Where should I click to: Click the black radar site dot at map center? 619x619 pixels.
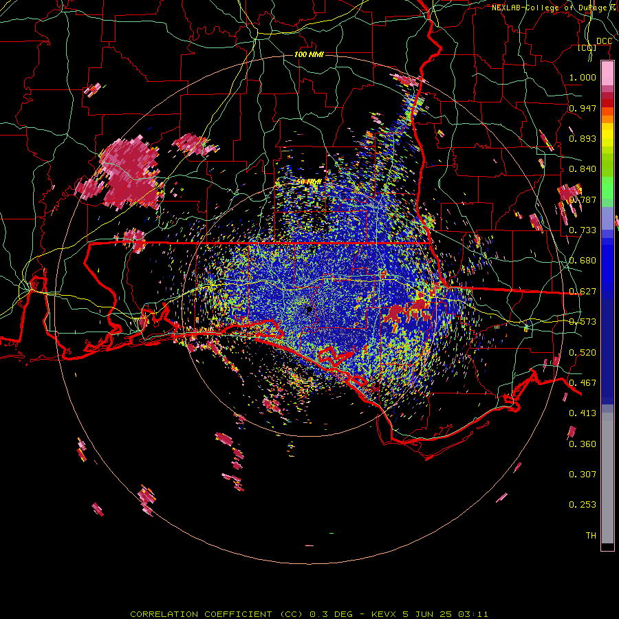[x=309, y=309]
